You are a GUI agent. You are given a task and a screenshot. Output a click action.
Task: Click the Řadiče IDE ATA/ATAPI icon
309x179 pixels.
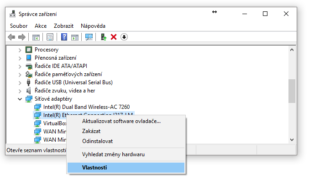[29, 66]
